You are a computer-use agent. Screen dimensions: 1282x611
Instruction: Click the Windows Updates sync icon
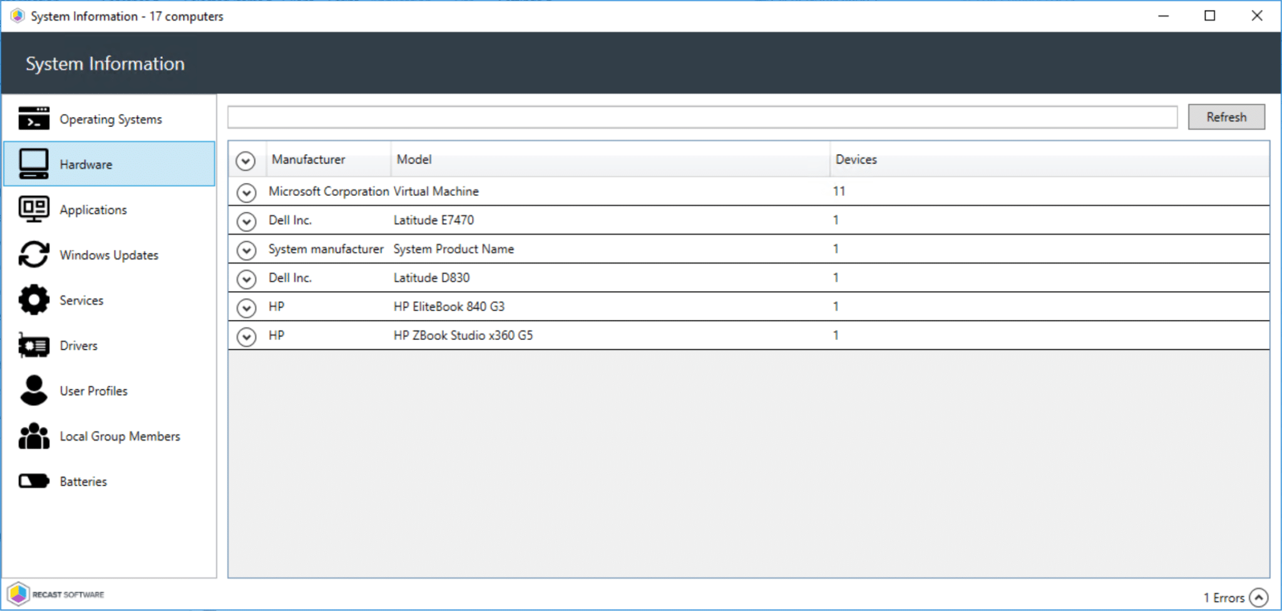click(x=34, y=254)
